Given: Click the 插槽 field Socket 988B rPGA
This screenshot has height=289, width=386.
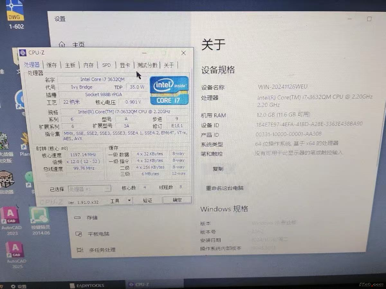Looking at the screenshot, I should coord(103,94).
